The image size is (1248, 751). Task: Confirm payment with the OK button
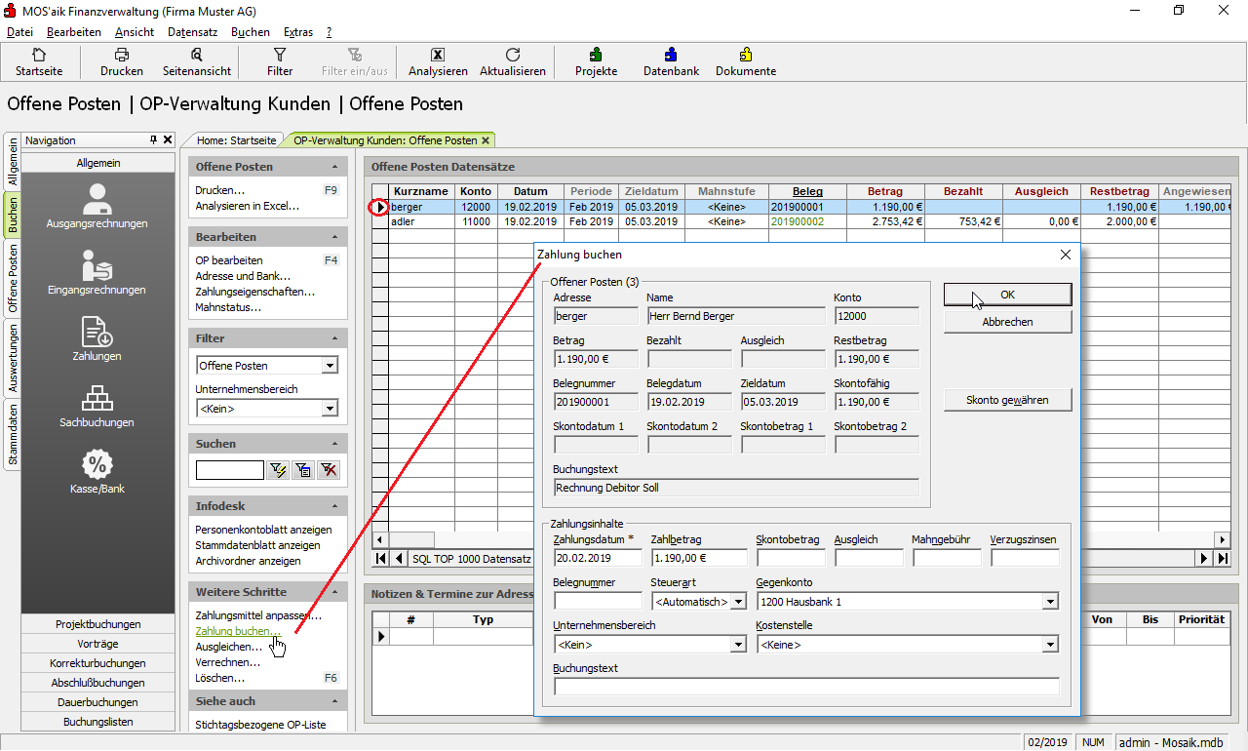click(1007, 295)
